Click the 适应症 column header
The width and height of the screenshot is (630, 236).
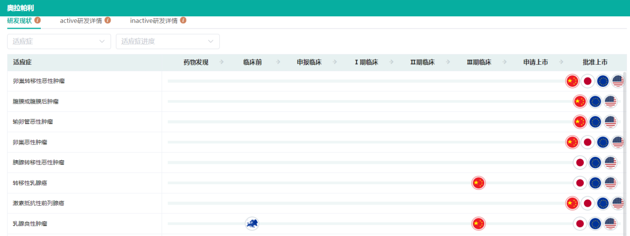(23, 62)
